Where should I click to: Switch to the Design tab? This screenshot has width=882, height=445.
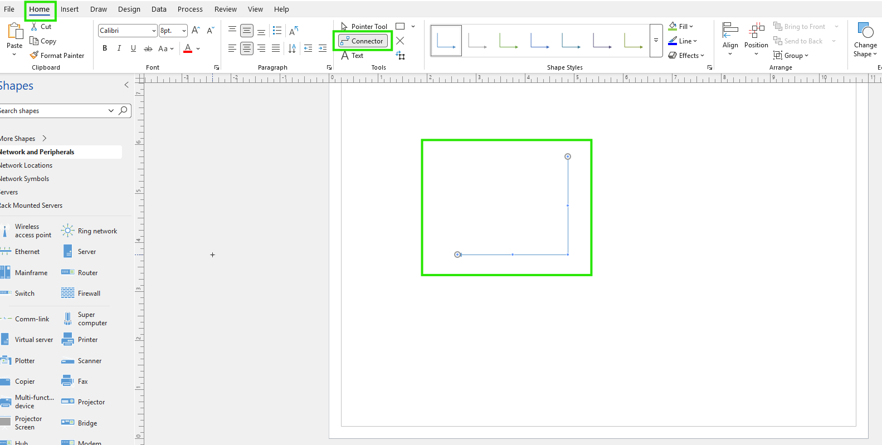coord(129,9)
